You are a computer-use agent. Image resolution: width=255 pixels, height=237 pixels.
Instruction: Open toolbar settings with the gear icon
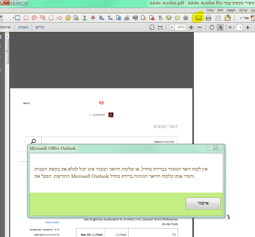pos(186,18)
